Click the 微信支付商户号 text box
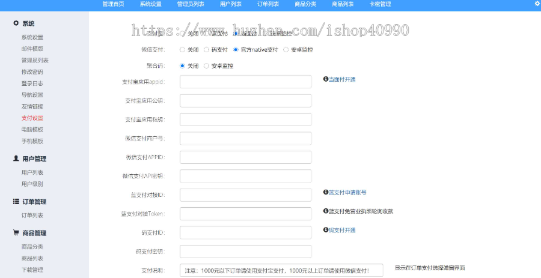 pyautogui.click(x=245, y=138)
